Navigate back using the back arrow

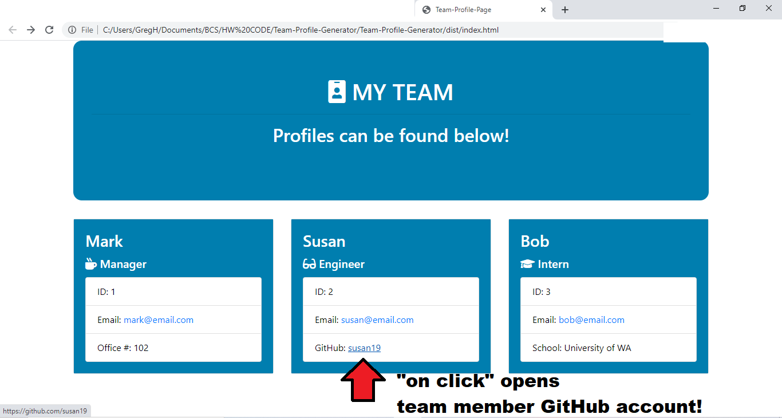pyautogui.click(x=13, y=30)
